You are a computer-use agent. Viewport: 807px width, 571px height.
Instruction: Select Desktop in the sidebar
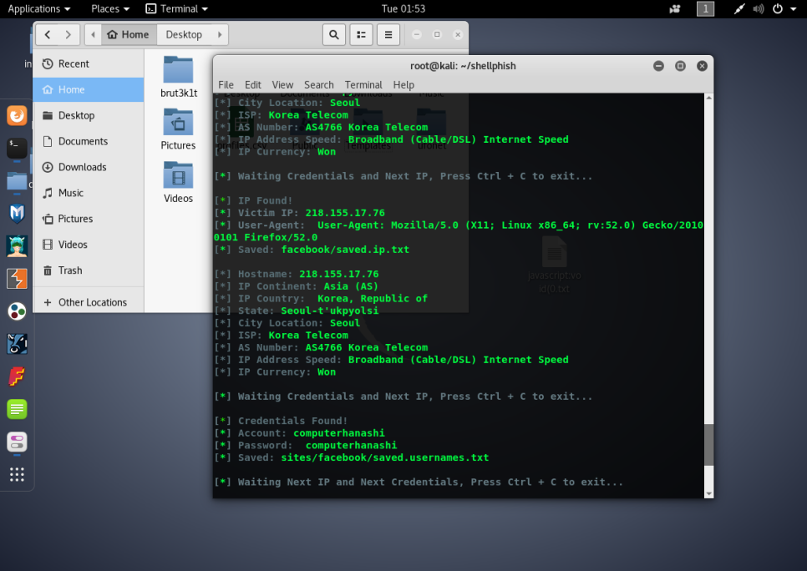tap(88, 115)
